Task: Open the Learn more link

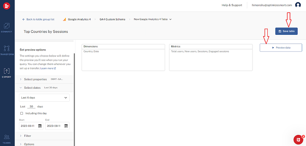Action: coord(48,68)
